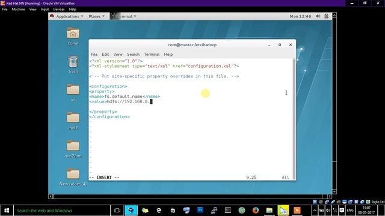Click the VirtualBox display indicator icon
This screenshot has width=385, height=216.
(x=345, y=202)
